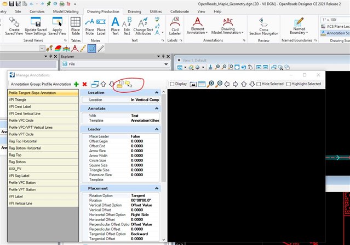This screenshot has height=245, width=350.
Task: Enable the Display checkbox
Action: coord(173,84)
